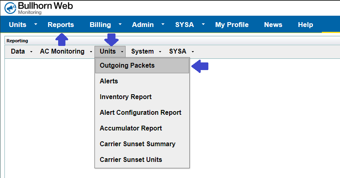
Task: Open the Help page
Action: [305, 25]
